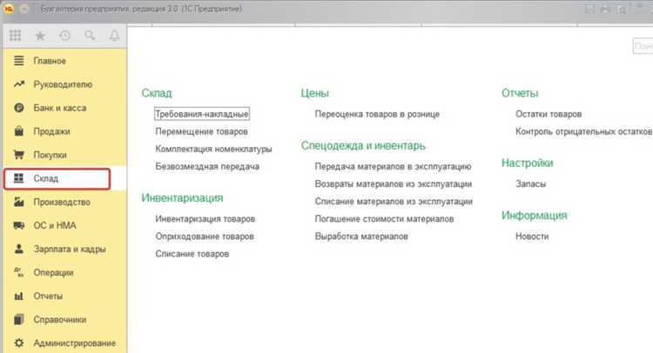Viewport: 653px width, 353px height.
Task: Click the Спецодежда и инвентарь heading
Action: 363,145
